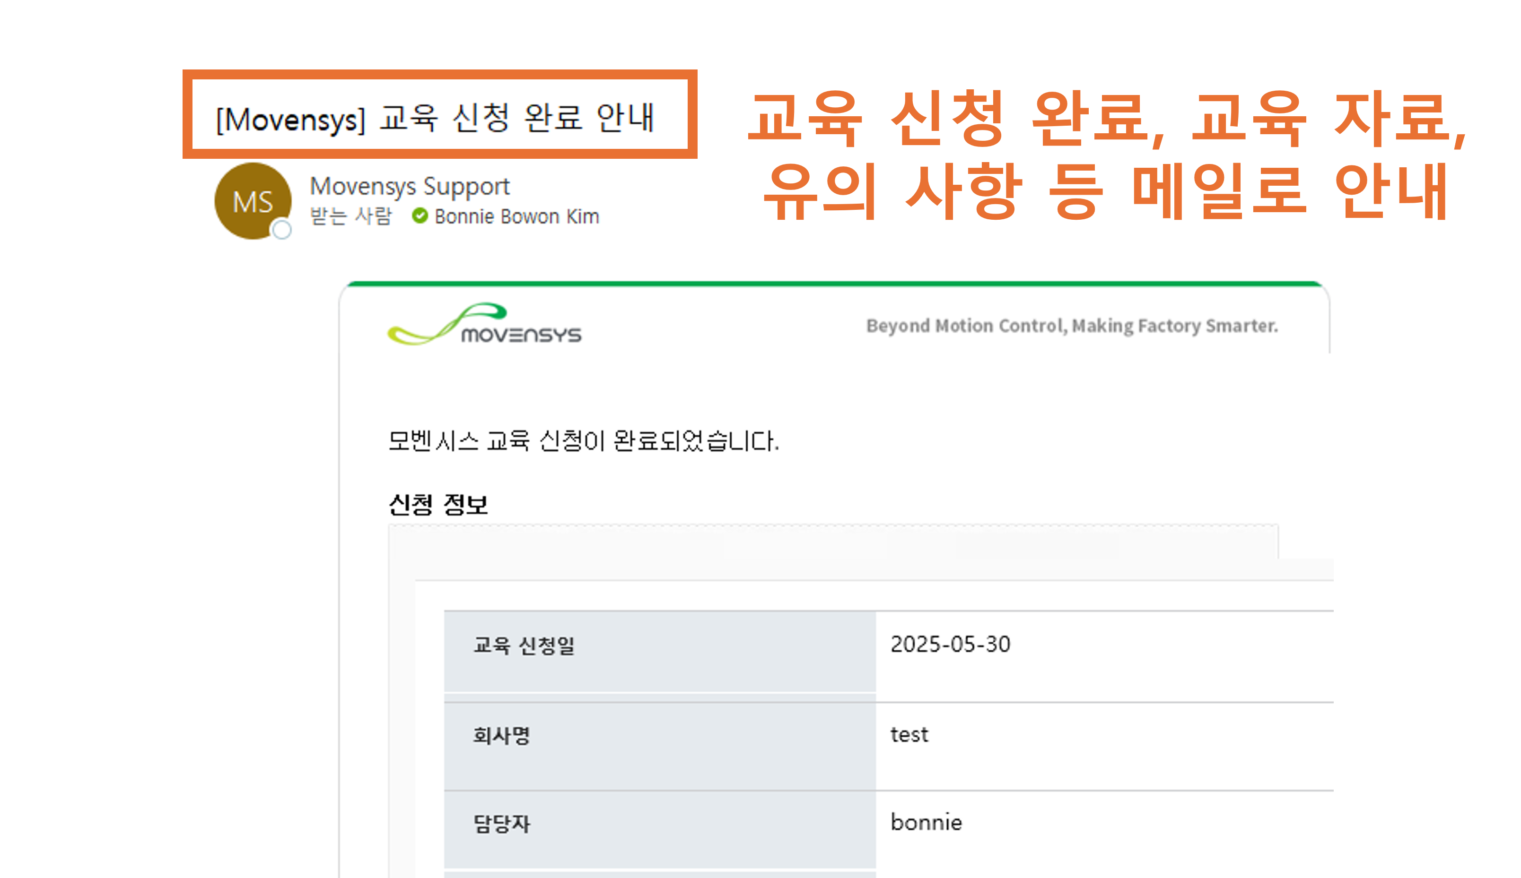Click the tagline 'Beyond Motion Control, Making Factory Smarter.'
This screenshot has width=1521, height=878.
[x=1072, y=326]
